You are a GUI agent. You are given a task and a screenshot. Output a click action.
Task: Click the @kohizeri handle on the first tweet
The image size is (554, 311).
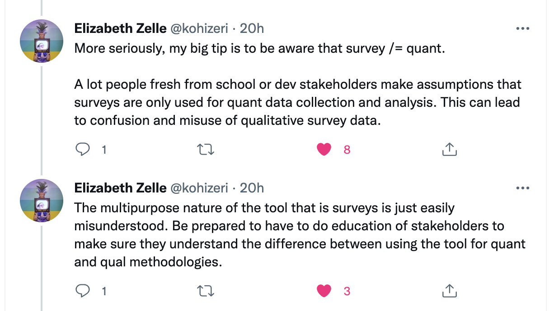[x=199, y=28]
